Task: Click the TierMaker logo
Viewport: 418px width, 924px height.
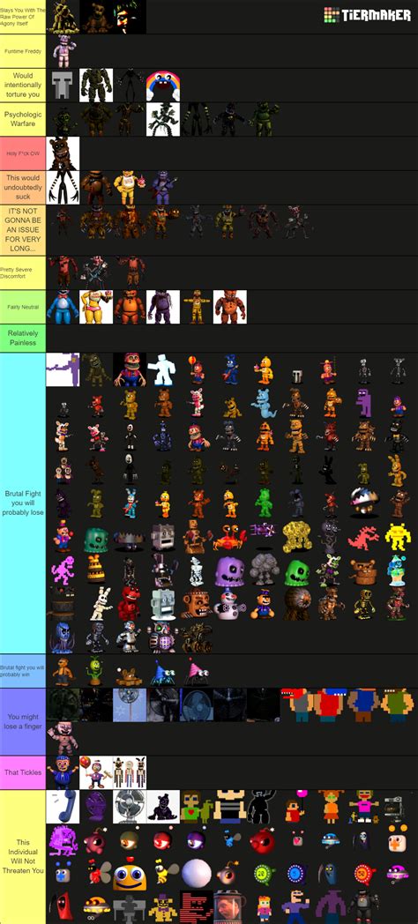Action: (367, 15)
